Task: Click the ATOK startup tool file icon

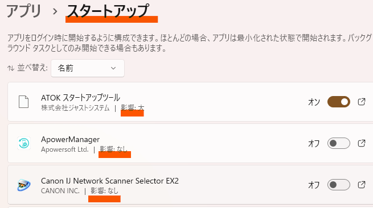Action: pos(23,102)
